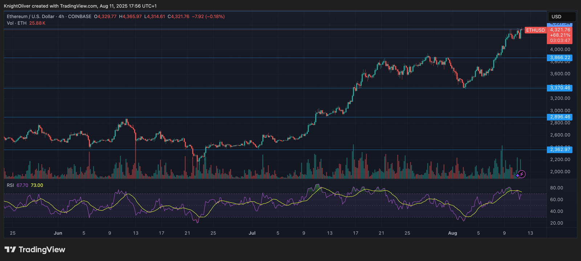Open the USD currency selector
The image size is (581, 261).
pos(561,17)
